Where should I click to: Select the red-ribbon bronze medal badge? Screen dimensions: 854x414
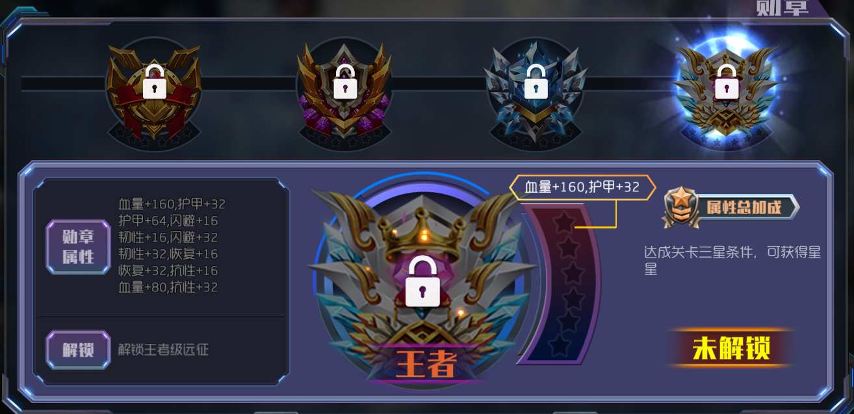pyautogui.click(x=154, y=91)
